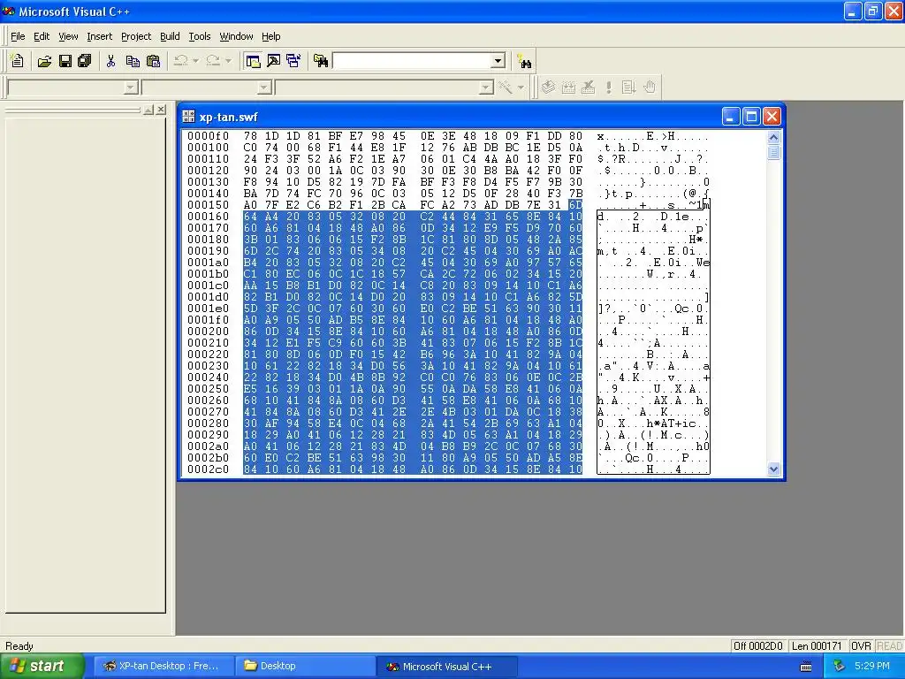This screenshot has width=905, height=679.
Task: Click the Windows Start button
Action: [x=41, y=666]
